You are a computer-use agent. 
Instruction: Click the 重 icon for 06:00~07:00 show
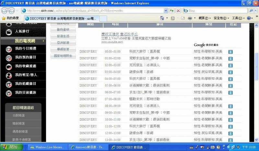231,93
